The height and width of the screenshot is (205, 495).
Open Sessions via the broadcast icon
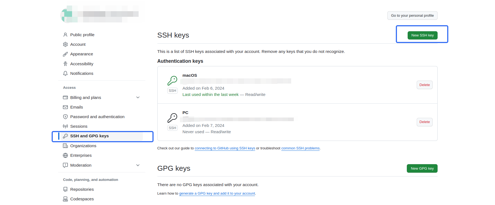click(x=65, y=126)
